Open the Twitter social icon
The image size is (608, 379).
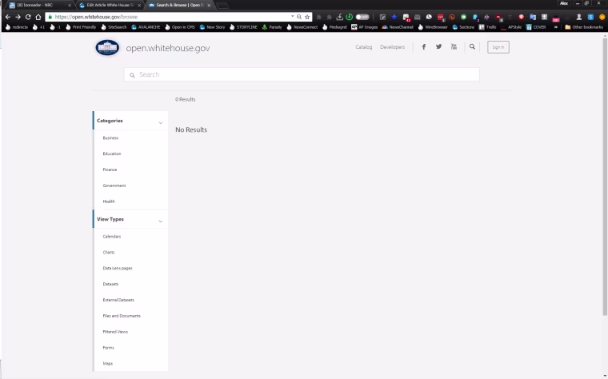(x=438, y=46)
